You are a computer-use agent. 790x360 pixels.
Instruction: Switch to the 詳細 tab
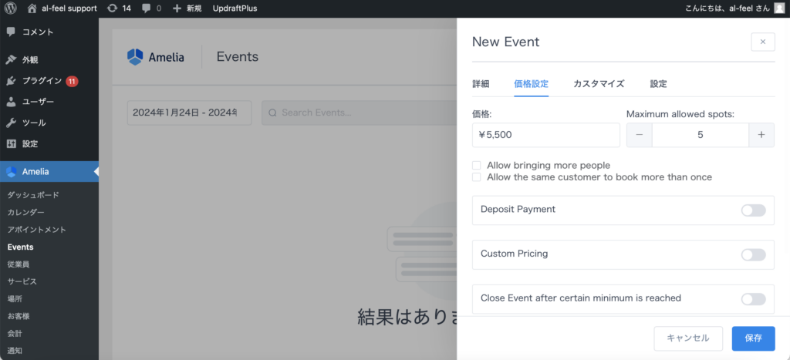pyautogui.click(x=481, y=84)
